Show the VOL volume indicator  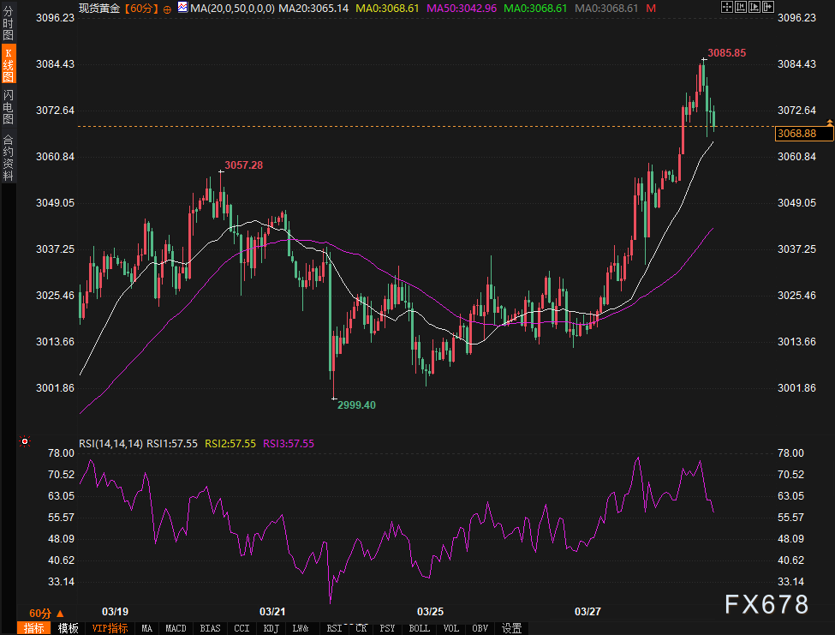pos(452,628)
